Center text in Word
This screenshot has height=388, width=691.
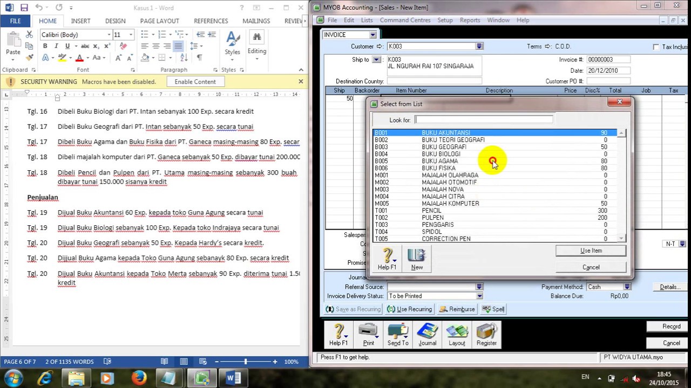click(x=155, y=46)
